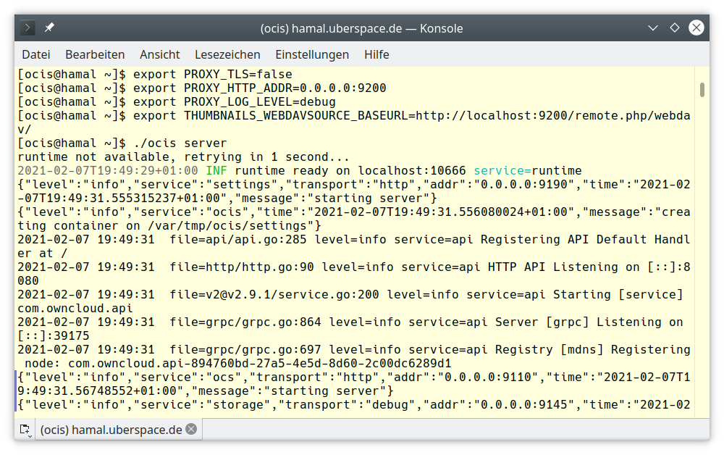Click the cyan 'service=' label
Screen dimensions: 724x455
tap(502, 171)
